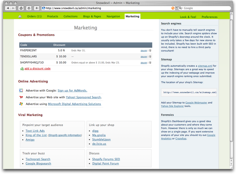
Task: Click the 5.0 % discount value
Action: [x=62, y=50]
